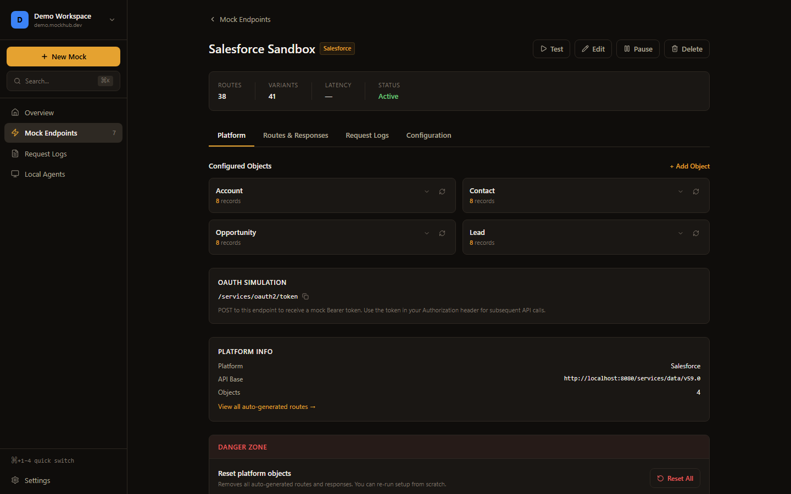Expand the Account object card

coord(427,192)
